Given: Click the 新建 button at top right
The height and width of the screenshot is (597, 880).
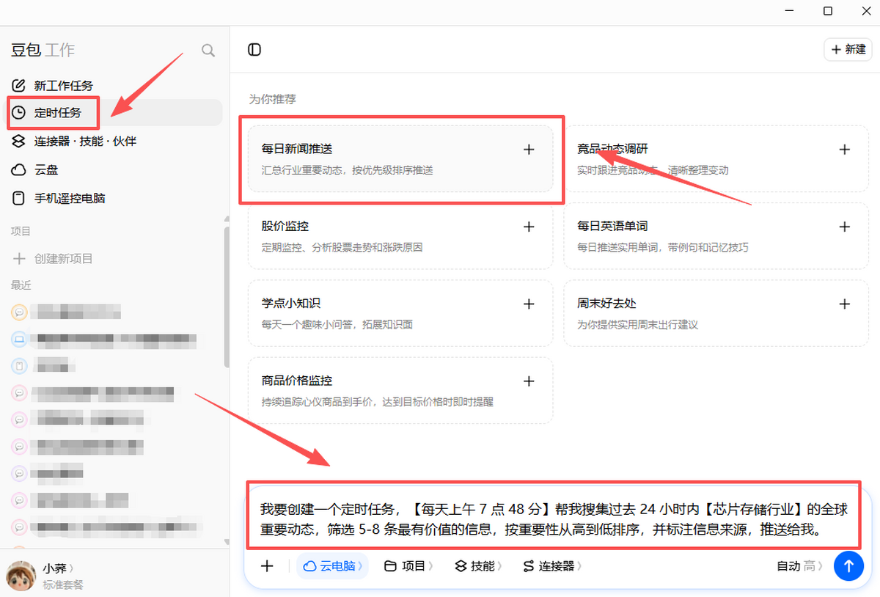Looking at the screenshot, I should (x=848, y=50).
